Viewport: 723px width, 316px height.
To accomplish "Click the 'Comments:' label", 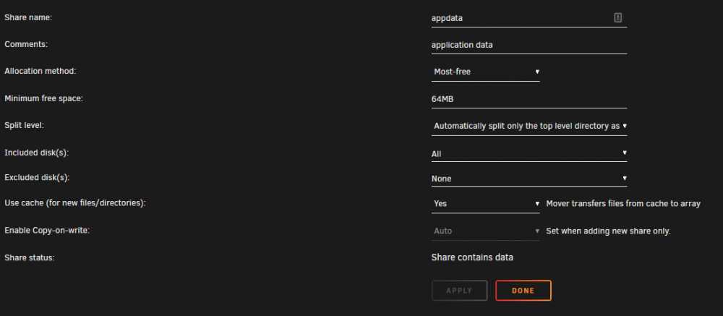I will coord(26,45).
